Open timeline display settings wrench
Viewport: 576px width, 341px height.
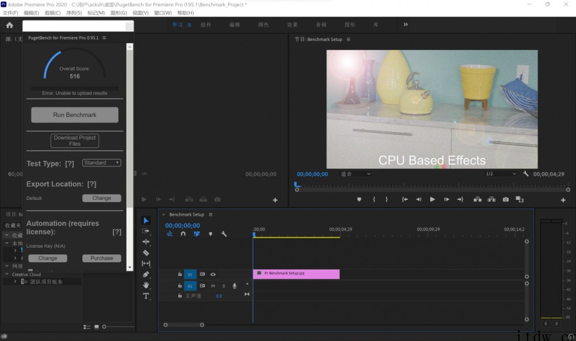point(223,234)
